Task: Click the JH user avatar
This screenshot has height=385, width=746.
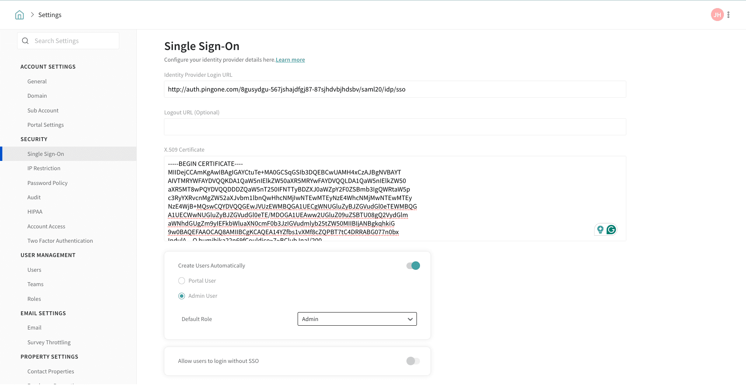Action: click(717, 15)
